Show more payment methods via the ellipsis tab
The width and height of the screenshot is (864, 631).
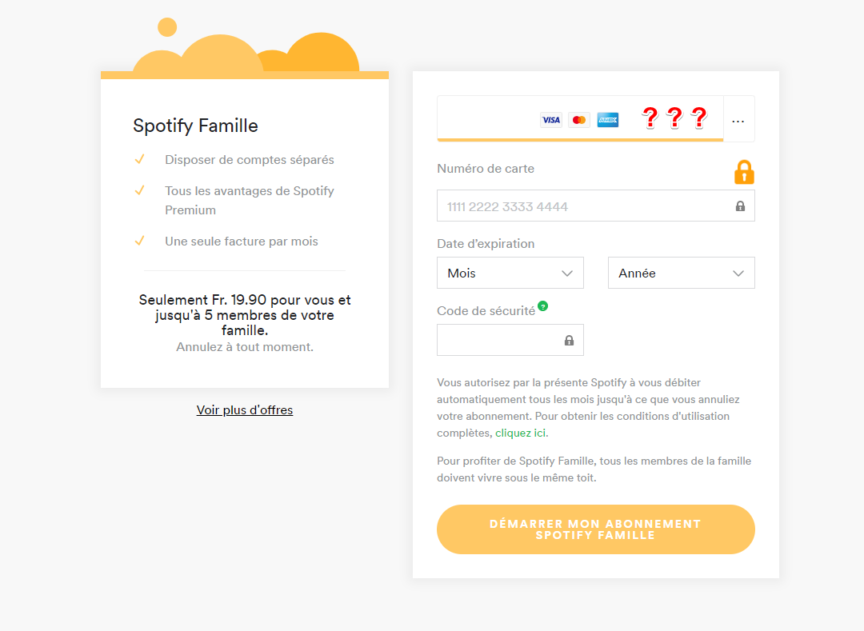(x=738, y=120)
